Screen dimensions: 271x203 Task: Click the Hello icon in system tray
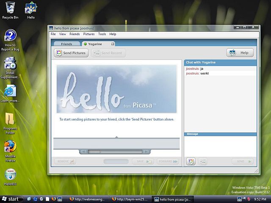239,199
